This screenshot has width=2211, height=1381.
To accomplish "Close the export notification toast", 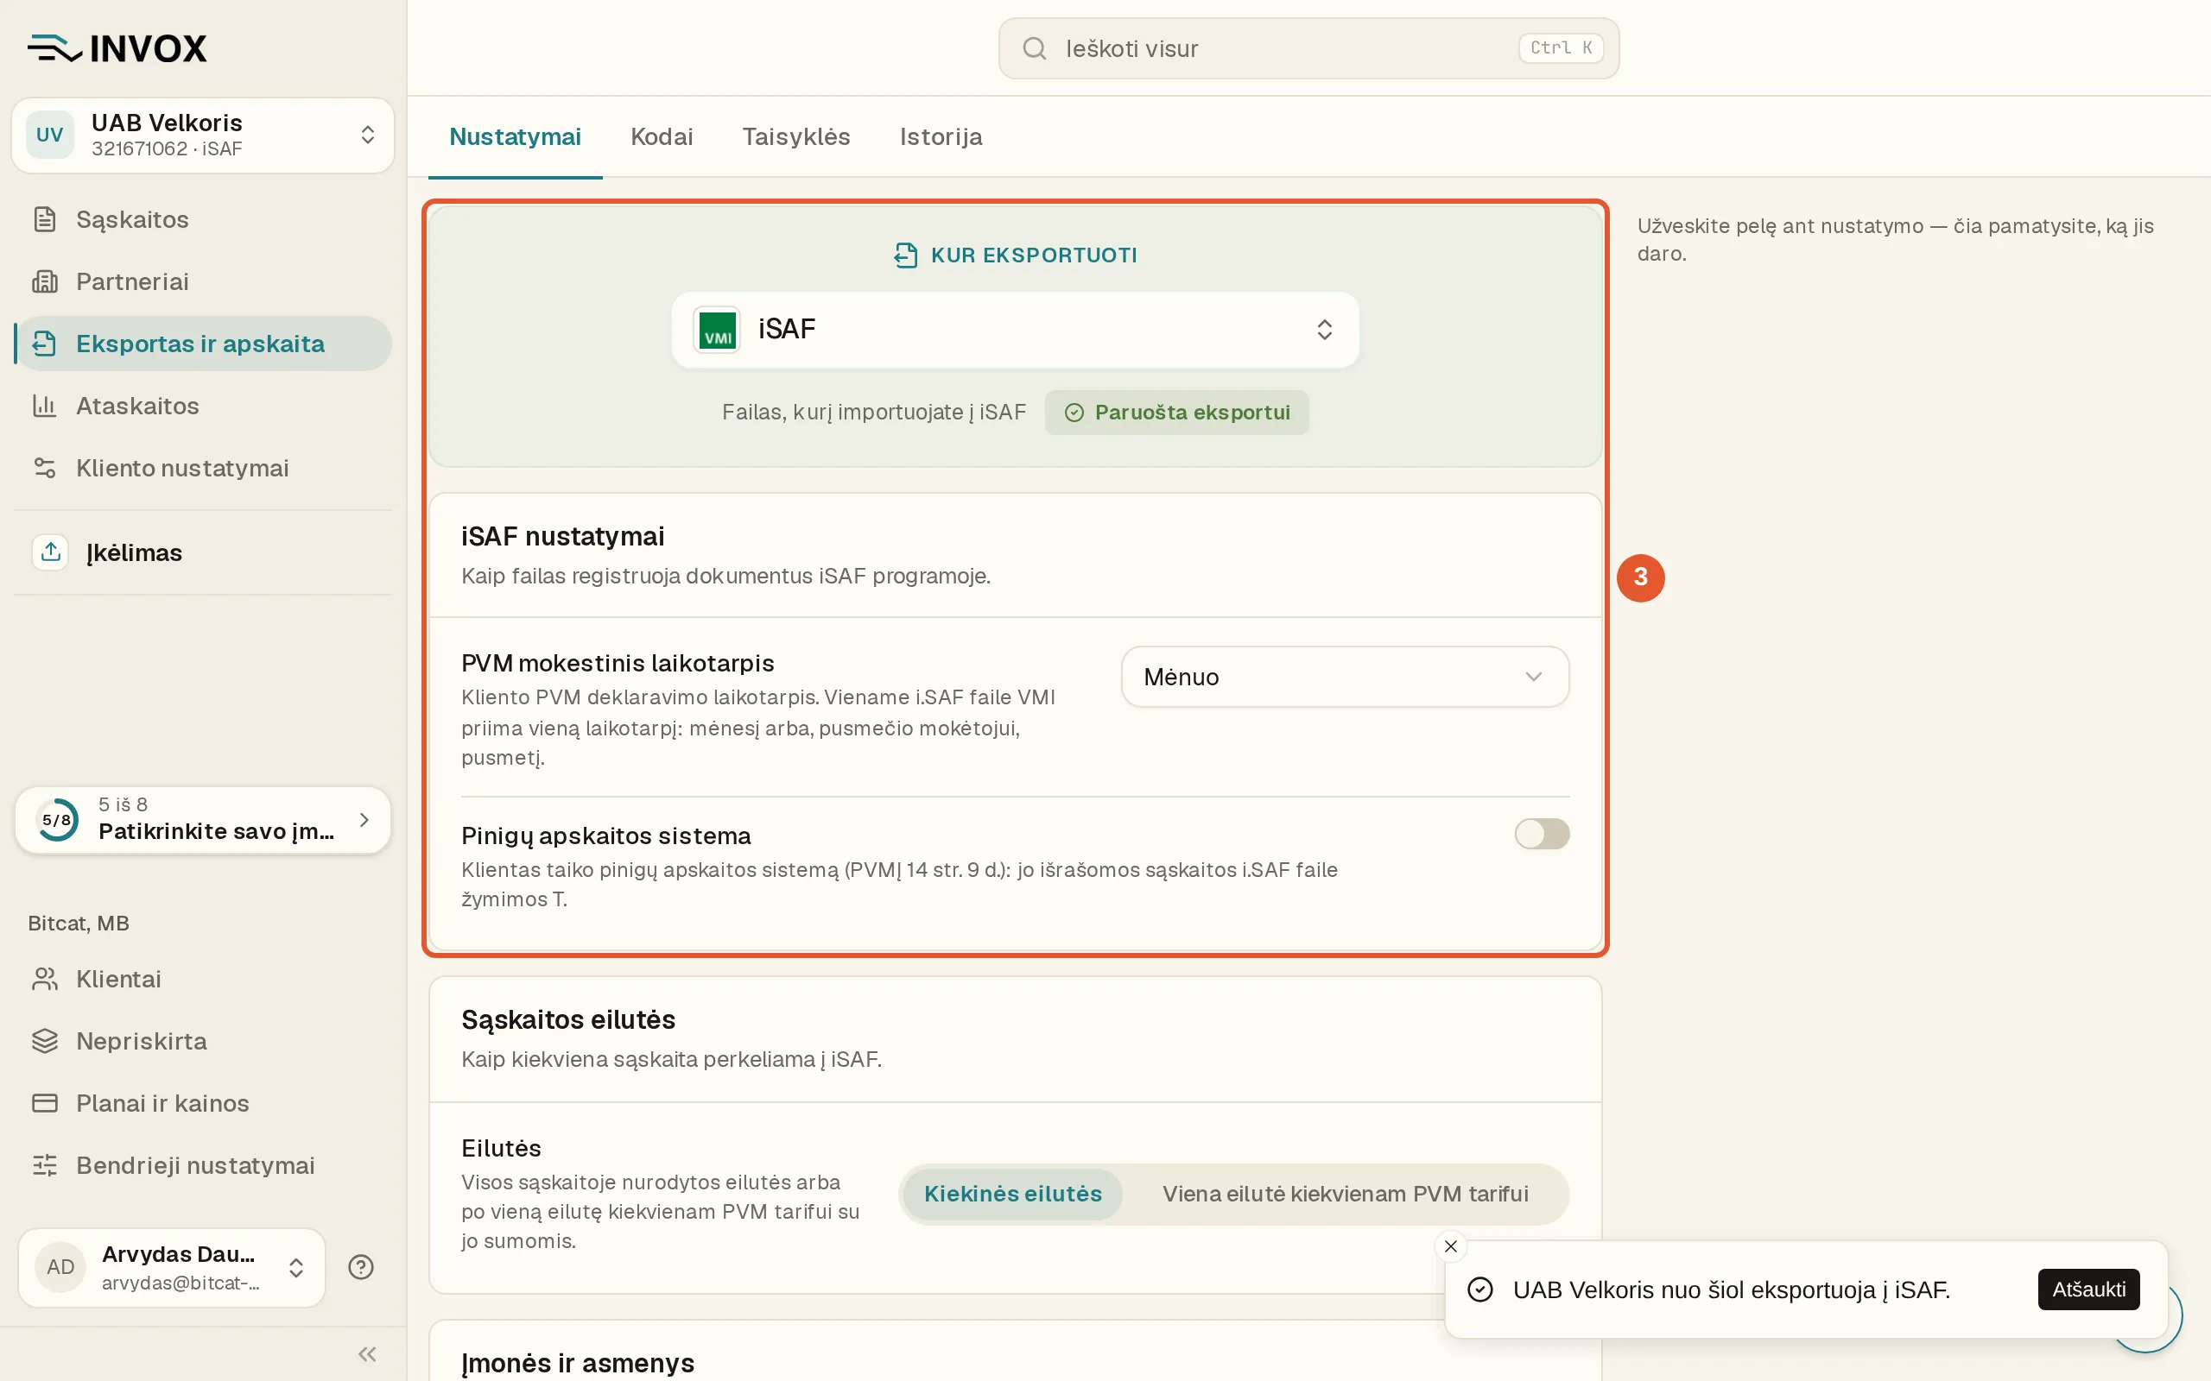I will (1451, 1245).
